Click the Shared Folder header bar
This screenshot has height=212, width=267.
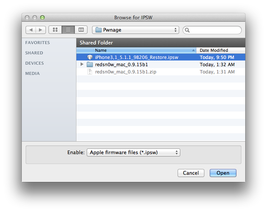pos(161,43)
